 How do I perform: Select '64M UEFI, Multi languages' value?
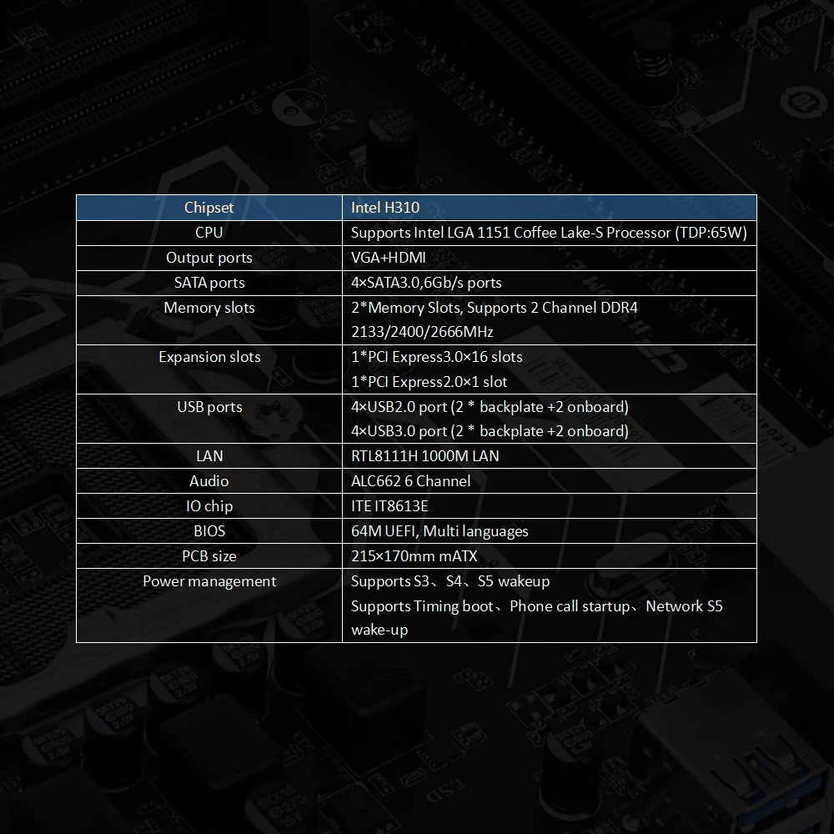(x=440, y=531)
